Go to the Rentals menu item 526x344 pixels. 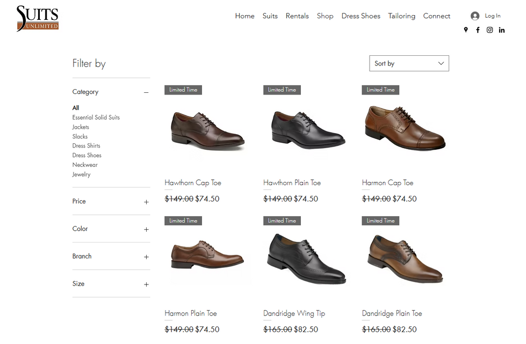297,16
